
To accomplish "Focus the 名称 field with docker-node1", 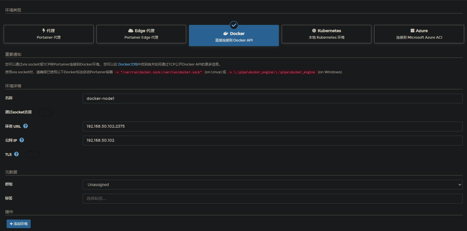I will 273,98.
